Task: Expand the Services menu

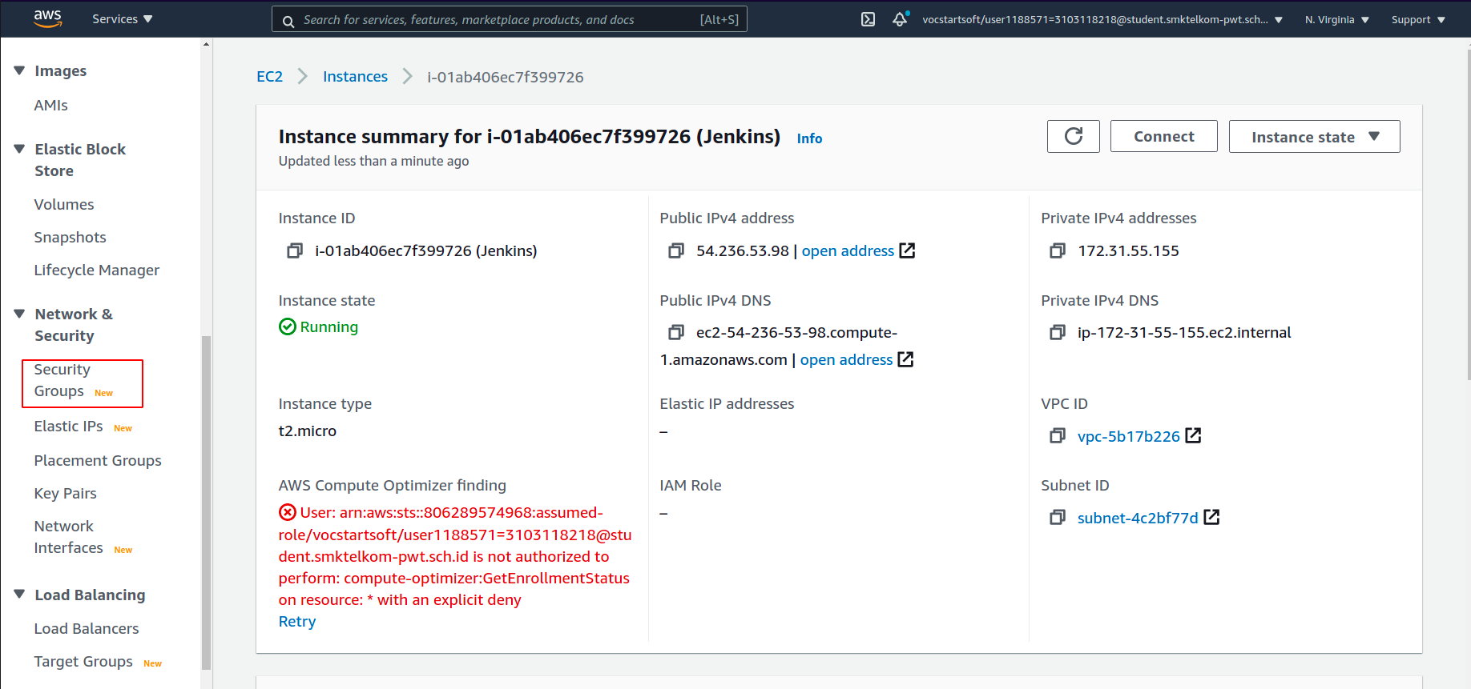Action: click(122, 19)
